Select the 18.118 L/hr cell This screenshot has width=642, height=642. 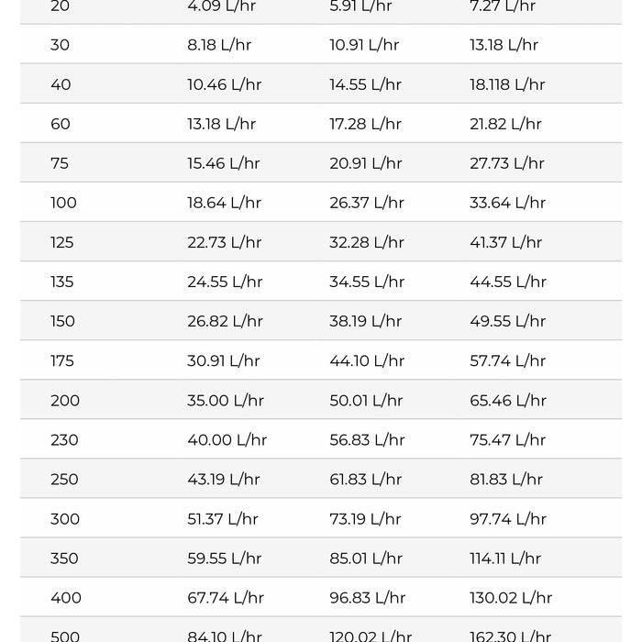pos(507,84)
